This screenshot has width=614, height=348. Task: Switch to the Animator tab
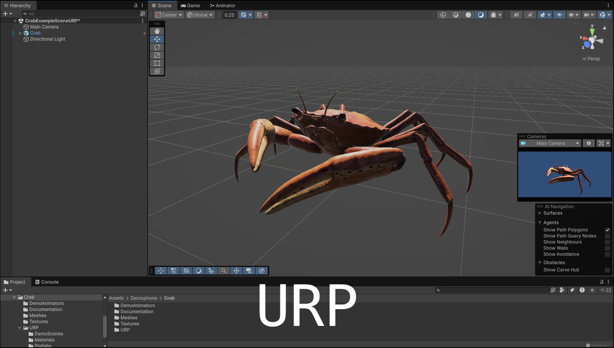click(223, 6)
